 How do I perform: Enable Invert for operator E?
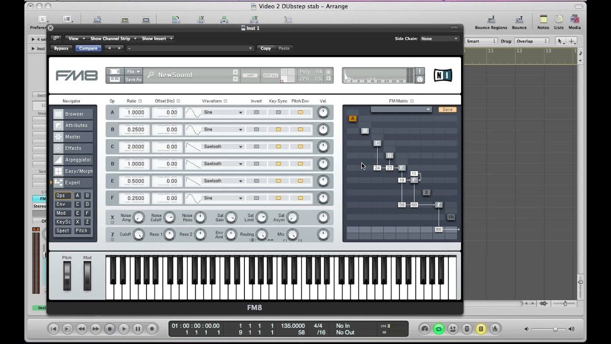[256, 181]
